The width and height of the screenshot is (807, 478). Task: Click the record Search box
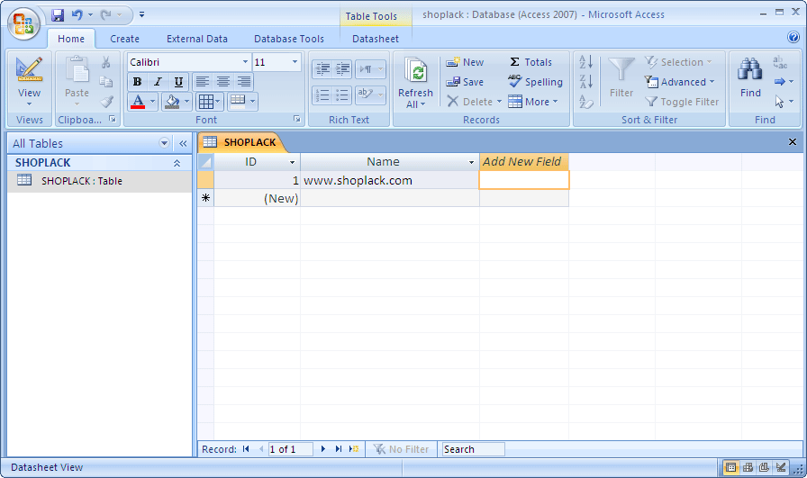473,449
